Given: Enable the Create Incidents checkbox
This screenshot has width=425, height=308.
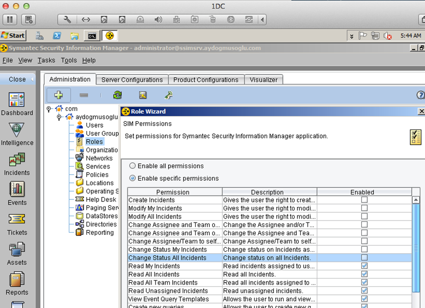Looking at the screenshot, I should click(364, 200).
